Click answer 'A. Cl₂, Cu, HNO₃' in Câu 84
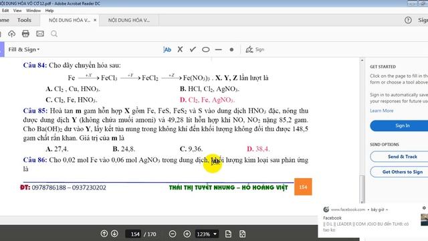 point(73,89)
